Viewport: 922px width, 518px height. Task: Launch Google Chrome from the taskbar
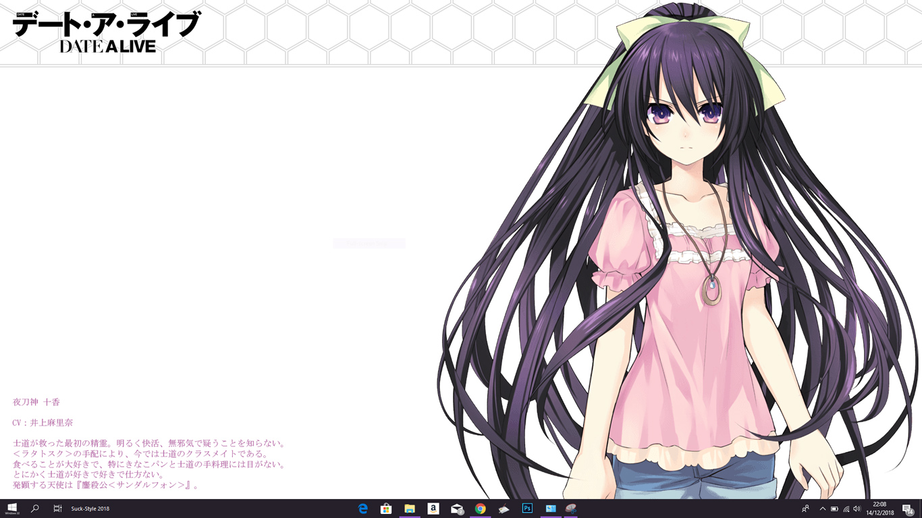click(481, 509)
